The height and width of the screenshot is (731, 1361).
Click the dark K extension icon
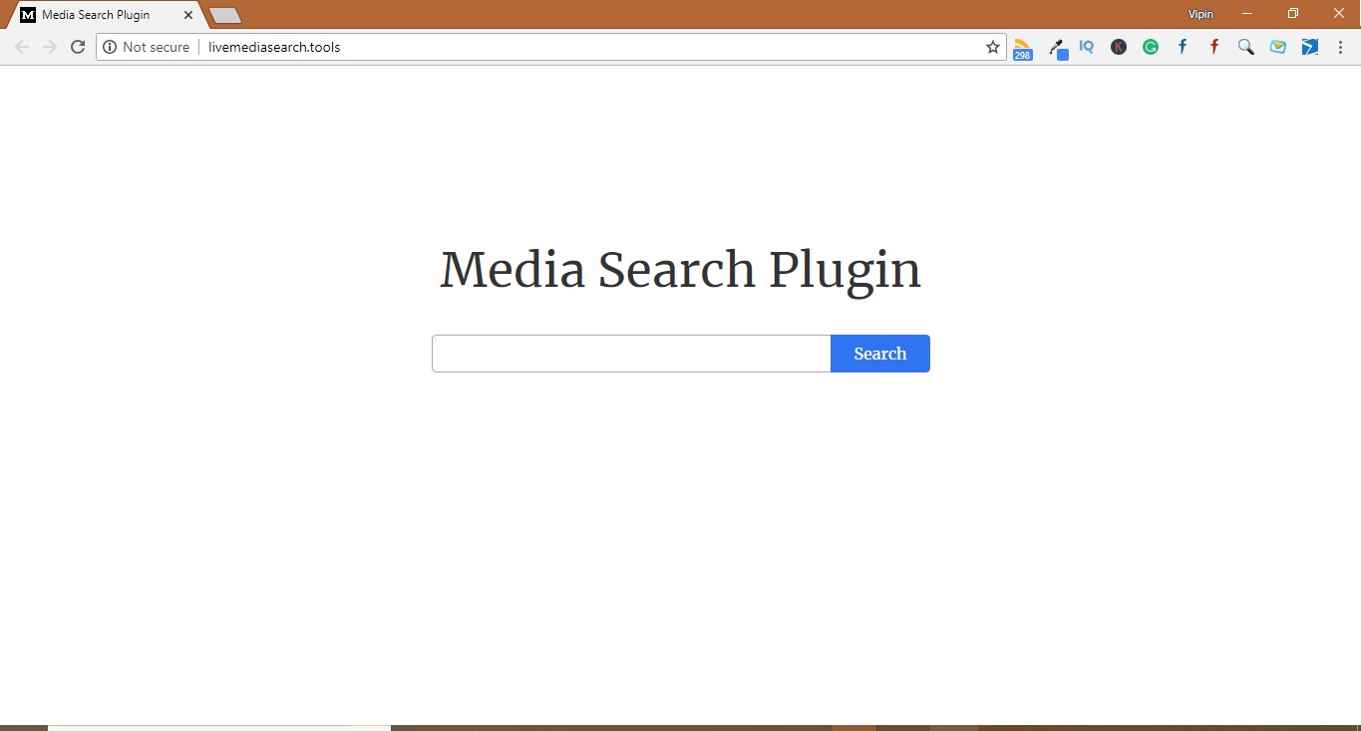(1118, 47)
